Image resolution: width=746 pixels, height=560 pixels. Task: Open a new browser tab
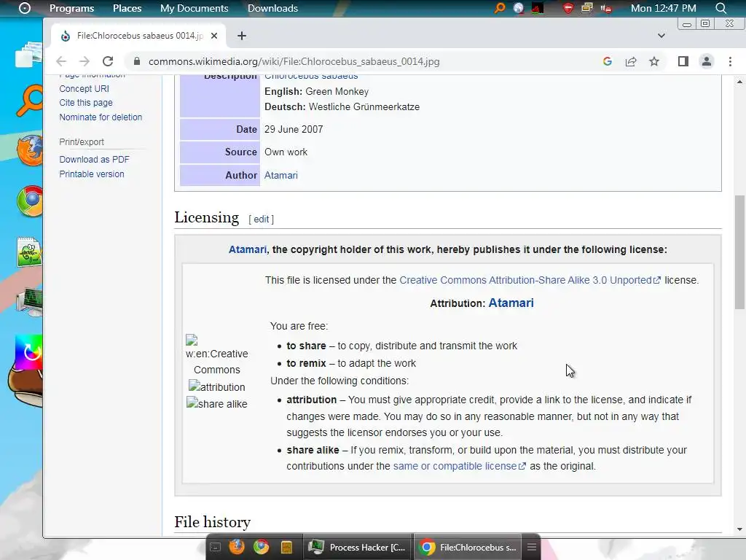[x=242, y=36]
